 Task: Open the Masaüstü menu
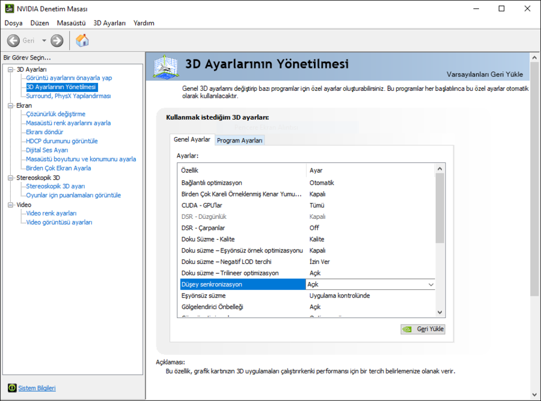[x=71, y=23]
